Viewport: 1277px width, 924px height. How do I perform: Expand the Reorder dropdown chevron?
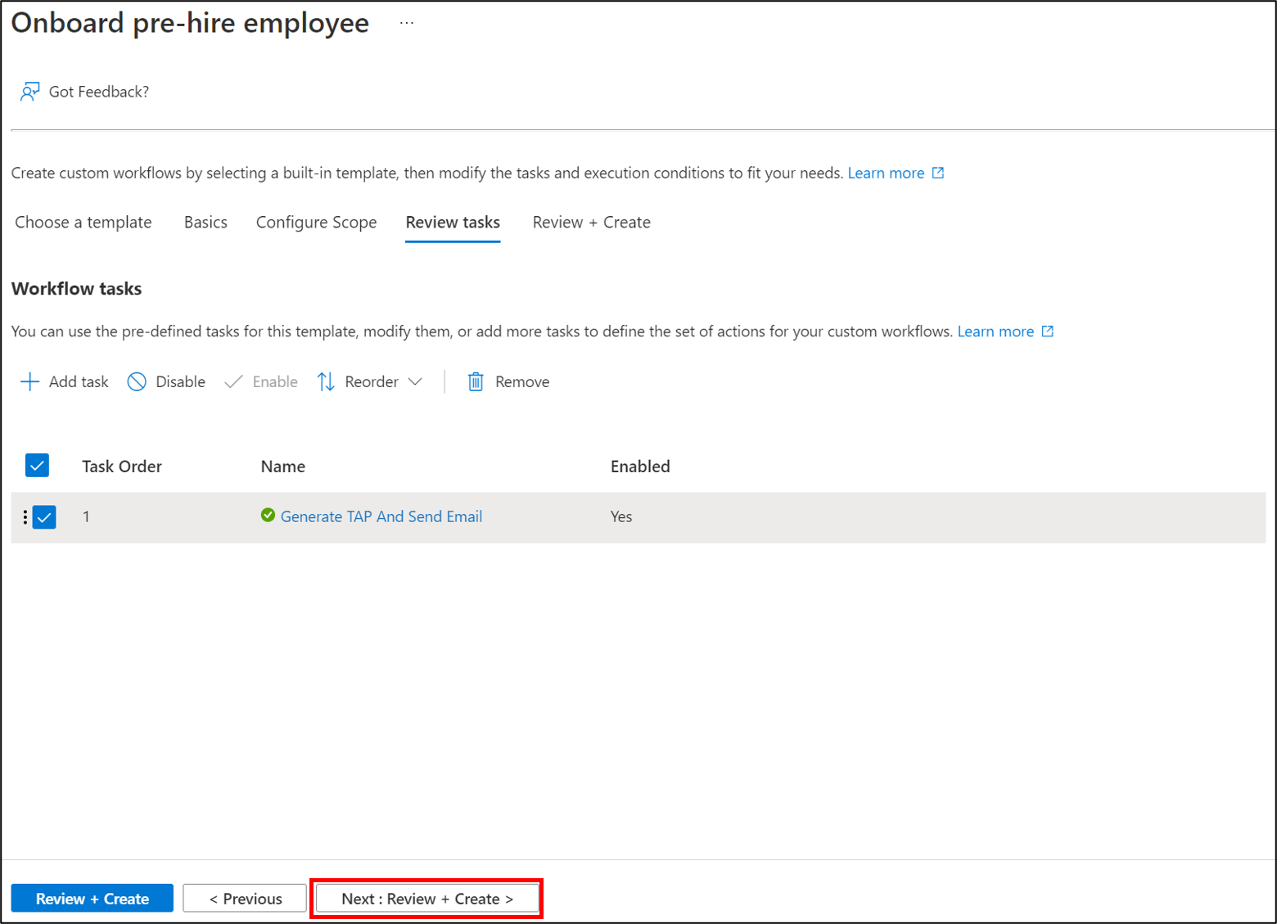pyautogui.click(x=415, y=381)
